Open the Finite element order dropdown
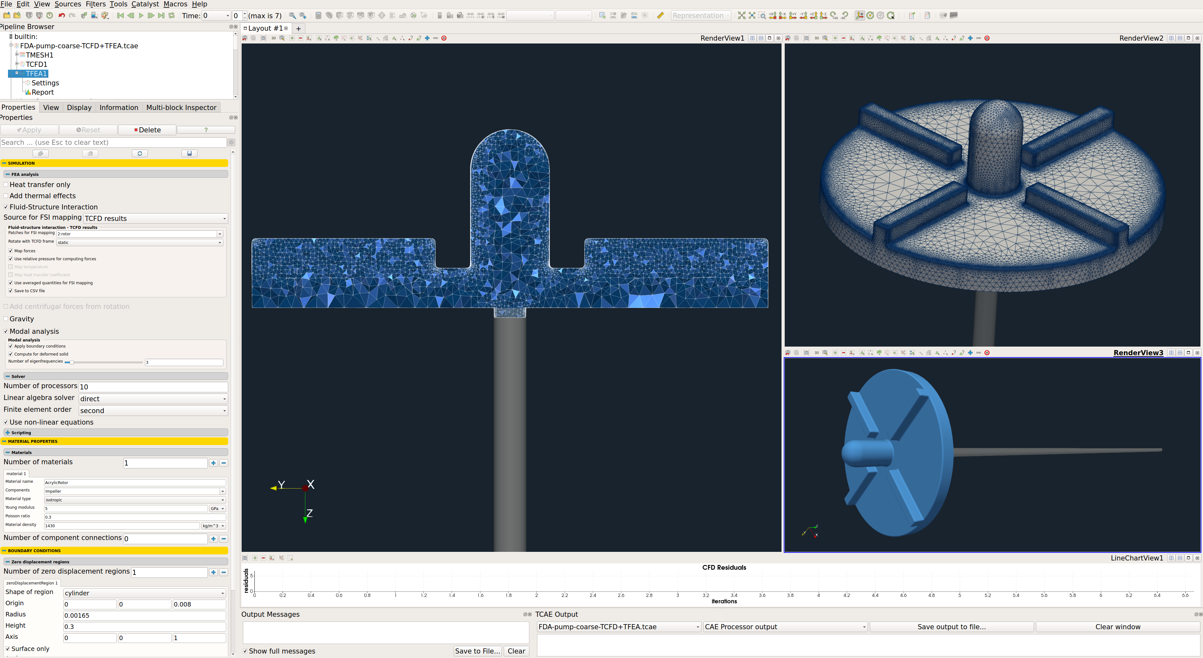1203x658 pixels. tap(150, 410)
